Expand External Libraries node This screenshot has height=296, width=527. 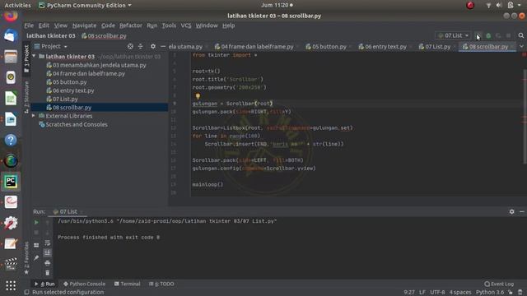click(x=34, y=116)
